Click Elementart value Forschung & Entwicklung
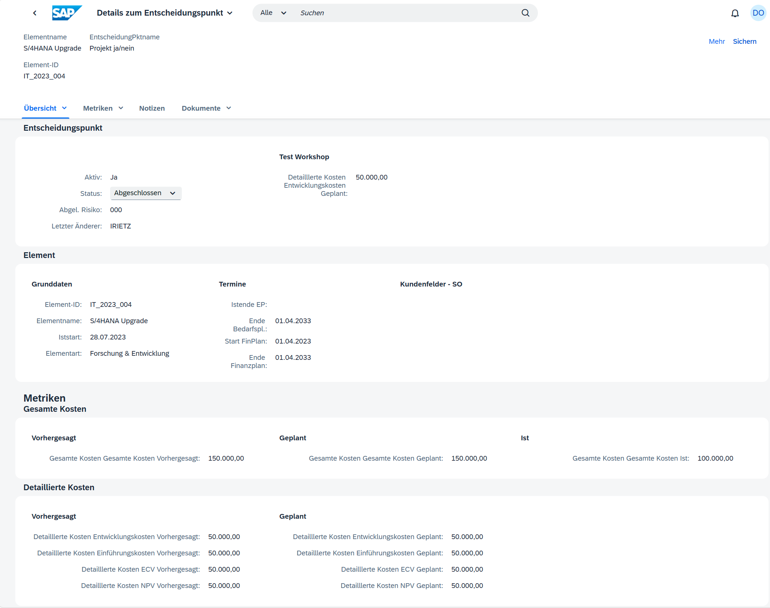The image size is (770, 608). pyautogui.click(x=129, y=353)
